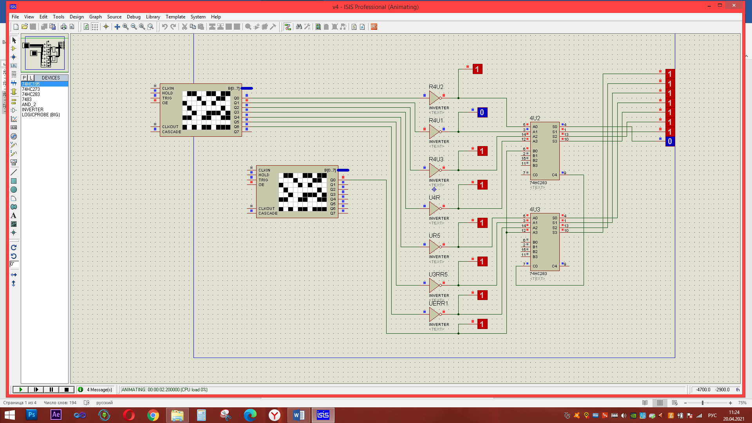Select the Component mode tool
The image size is (752, 423).
(14, 49)
